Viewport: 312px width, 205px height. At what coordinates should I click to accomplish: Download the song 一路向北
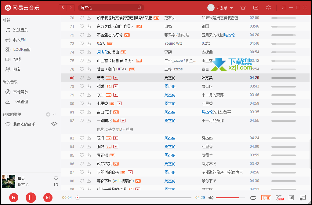[89, 121]
